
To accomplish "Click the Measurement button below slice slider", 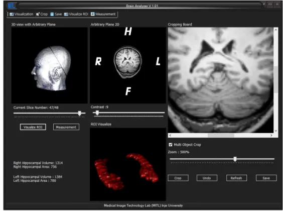I will [66, 127].
